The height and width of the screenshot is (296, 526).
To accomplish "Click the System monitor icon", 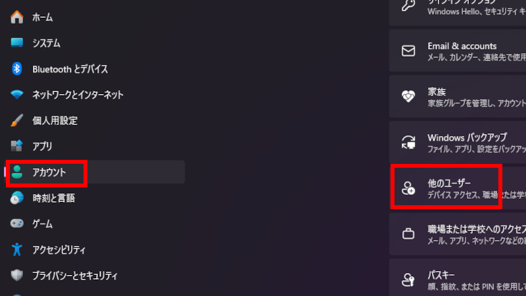I will tap(17, 43).
